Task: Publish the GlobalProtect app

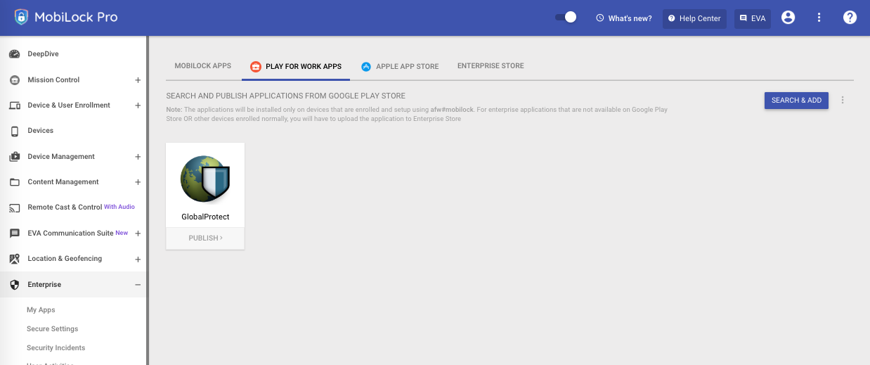Action: click(205, 238)
